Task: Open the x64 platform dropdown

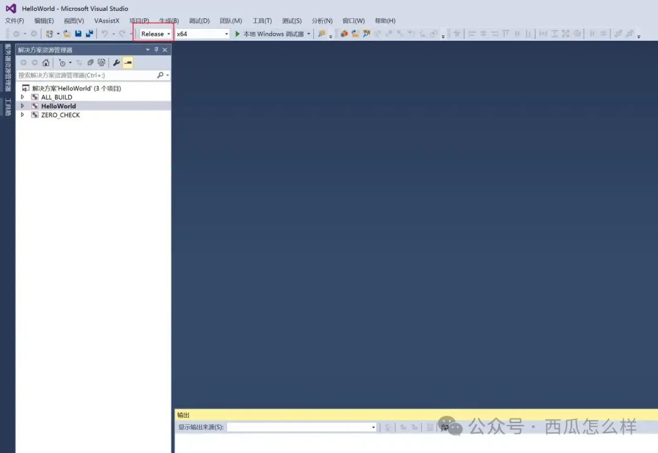Action: pos(202,34)
